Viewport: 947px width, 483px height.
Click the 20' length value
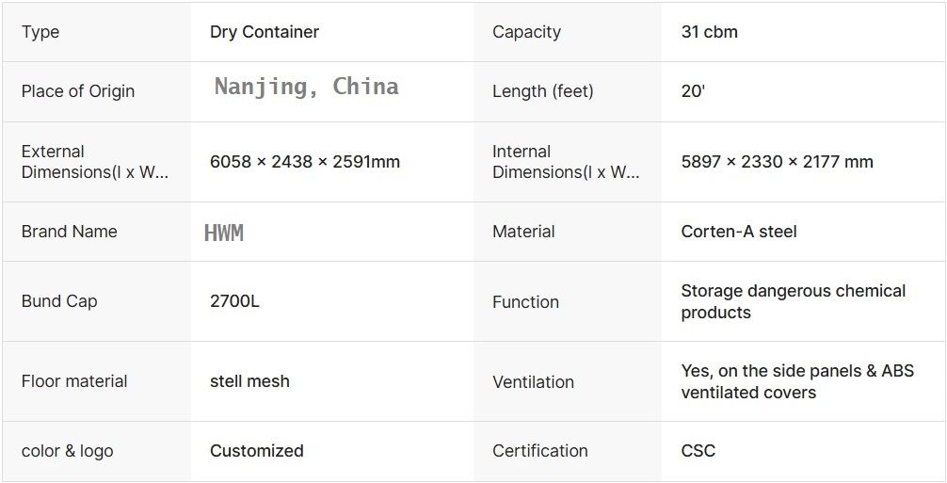click(x=693, y=91)
